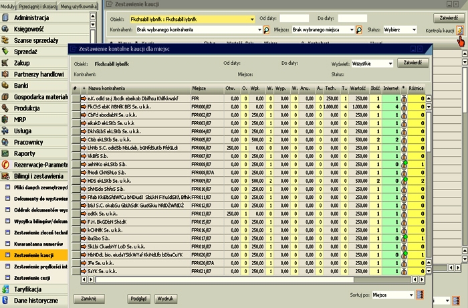Open the MRP module icon
Viewport: 468px width, 308px height.
tap(5, 120)
